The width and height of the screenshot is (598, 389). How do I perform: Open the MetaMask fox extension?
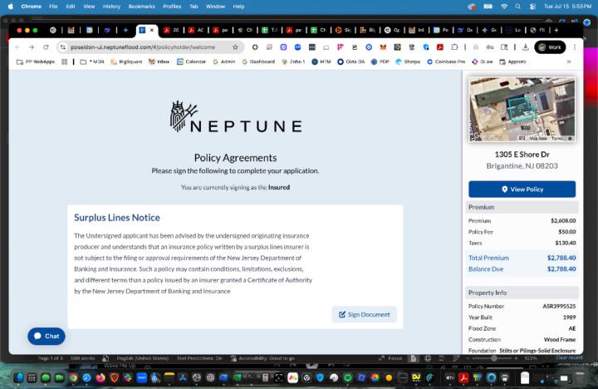pyautogui.click(x=383, y=47)
